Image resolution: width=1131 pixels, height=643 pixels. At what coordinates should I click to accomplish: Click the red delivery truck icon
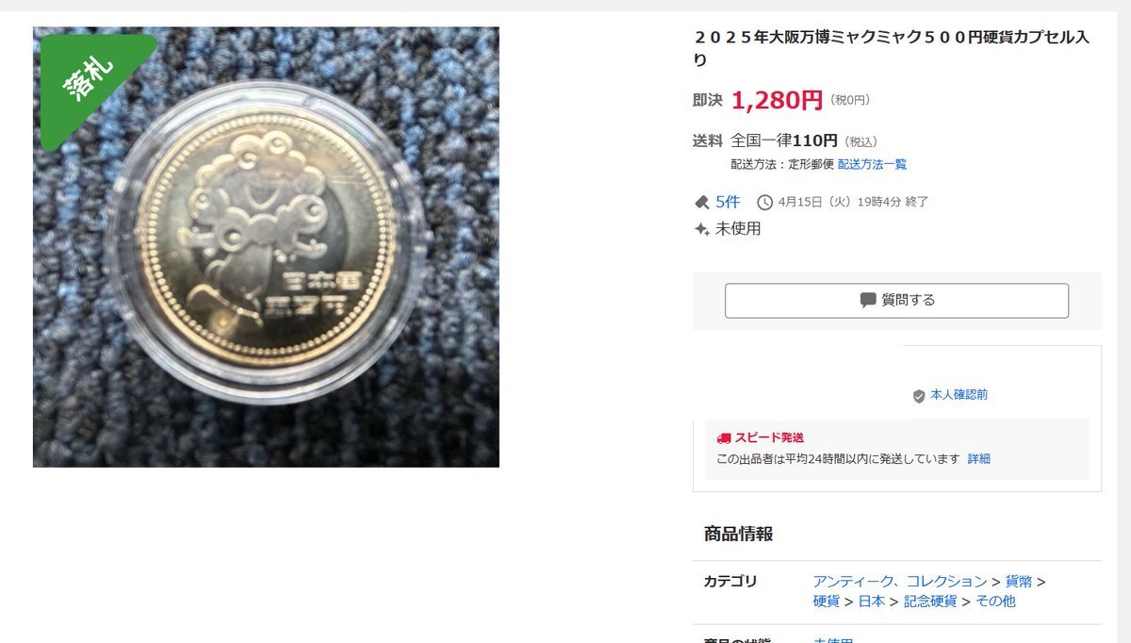(x=724, y=438)
